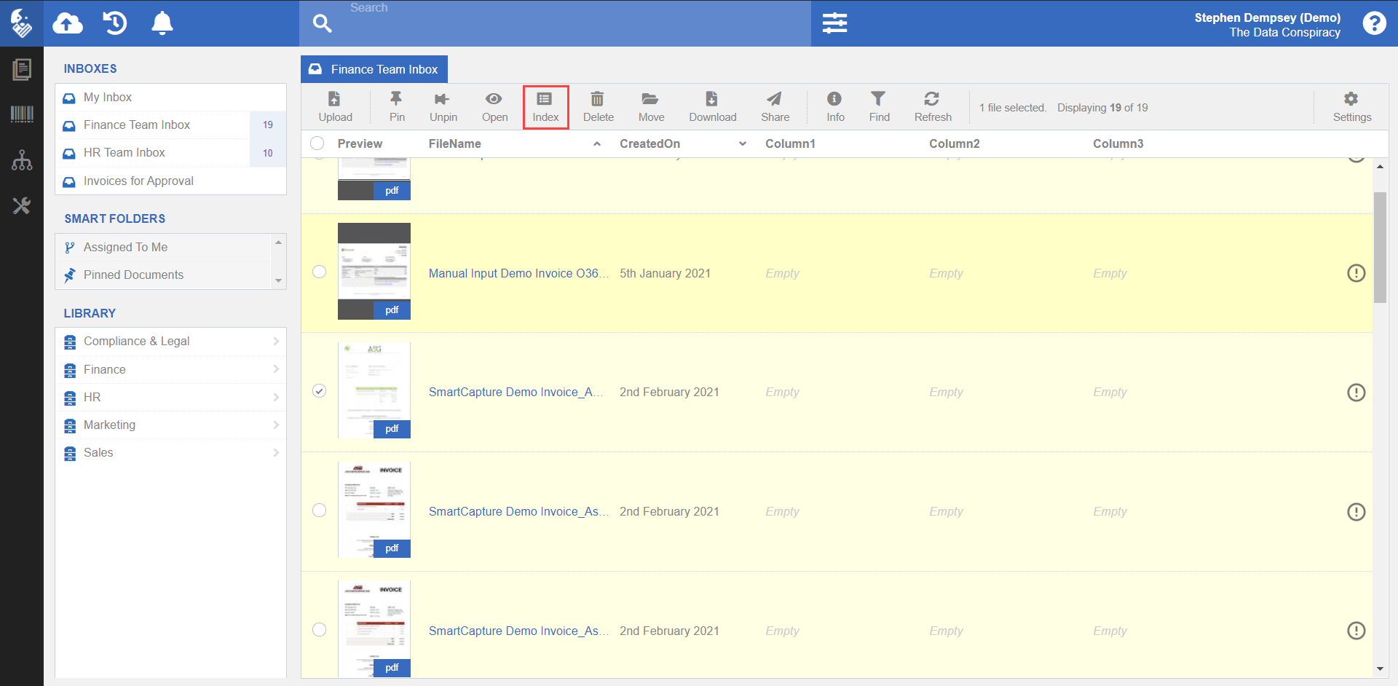Viewport: 1398px width, 686px height.
Task: Click alert icon on Manual Input Demo Invoice row
Action: [1356, 273]
